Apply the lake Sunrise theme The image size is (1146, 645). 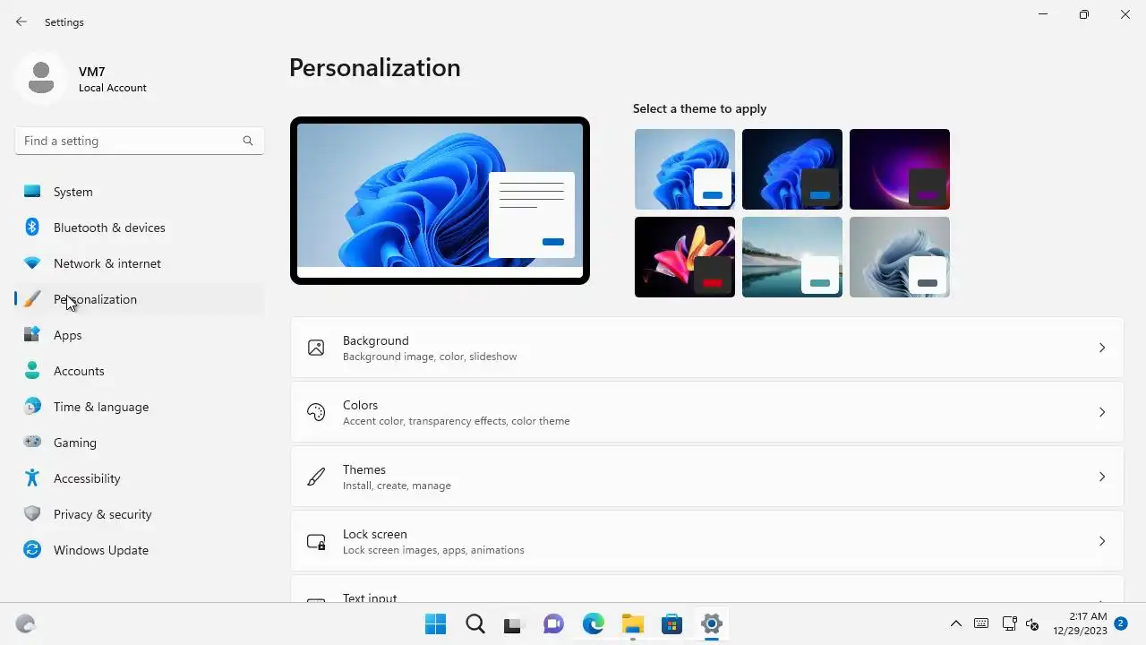click(x=792, y=257)
